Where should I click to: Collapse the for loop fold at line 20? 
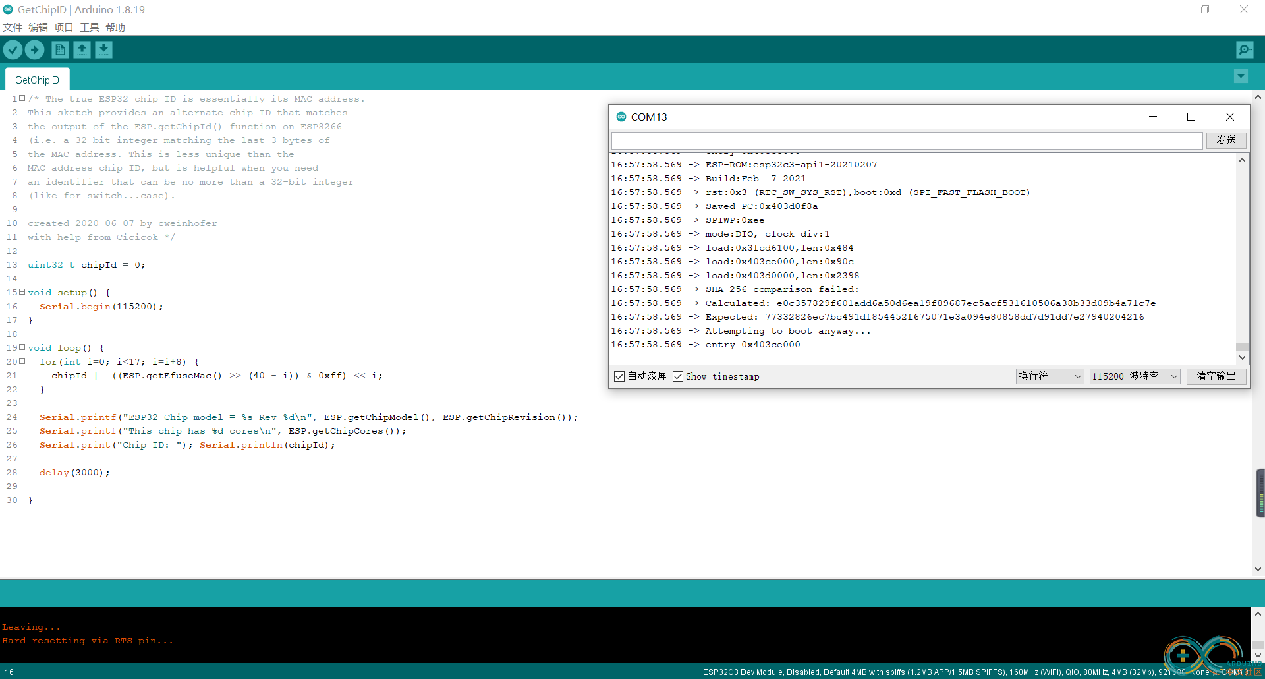tap(22, 361)
